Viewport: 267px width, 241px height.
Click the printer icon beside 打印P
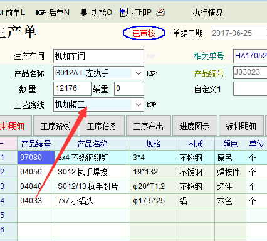pos(160,13)
